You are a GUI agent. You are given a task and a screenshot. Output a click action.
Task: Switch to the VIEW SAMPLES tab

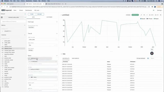click(x=75, y=58)
